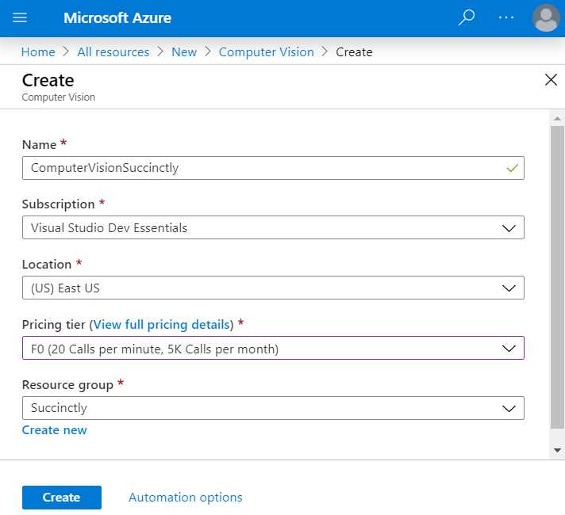Image resolution: width=565 pixels, height=515 pixels.
Task: Click the Location field label
Action: (x=47, y=265)
